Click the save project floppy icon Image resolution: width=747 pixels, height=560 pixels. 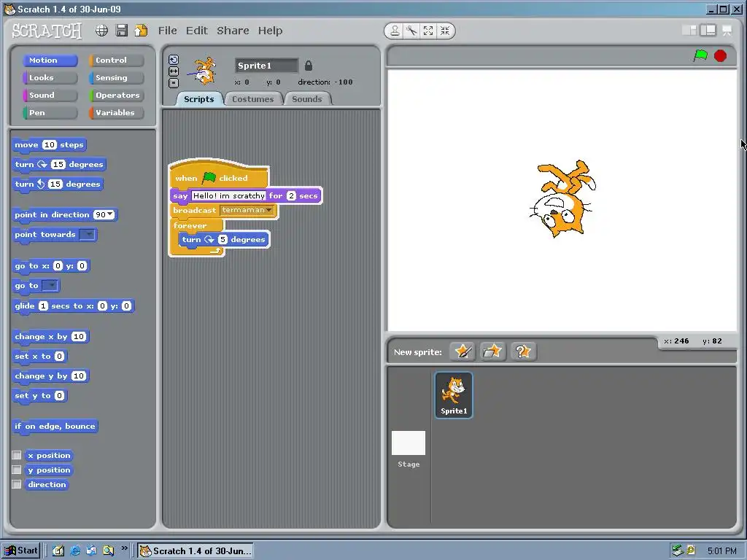click(x=122, y=31)
